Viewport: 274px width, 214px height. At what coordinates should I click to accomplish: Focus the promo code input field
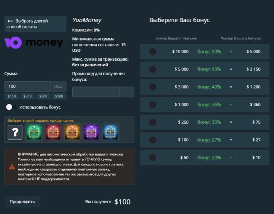96,92
